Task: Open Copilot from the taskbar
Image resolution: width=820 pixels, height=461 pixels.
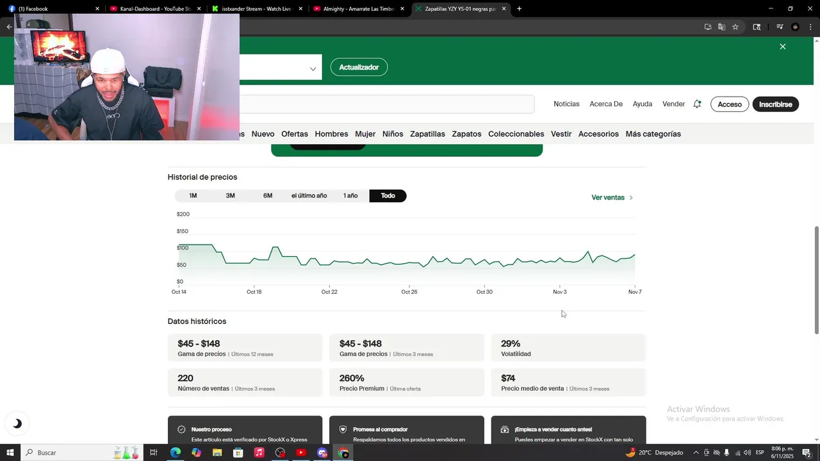Action: (196, 453)
